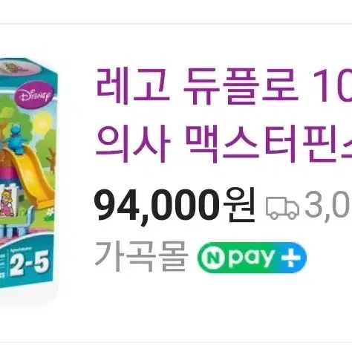
Task: Click the Disney logo on the box
Action: click(x=34, y=95)
